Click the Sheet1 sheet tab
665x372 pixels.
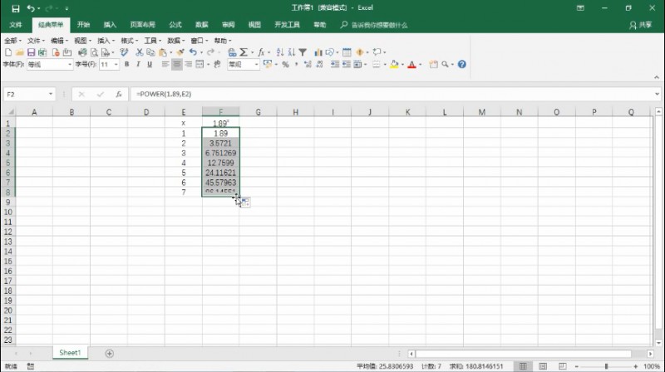point(70,353)
